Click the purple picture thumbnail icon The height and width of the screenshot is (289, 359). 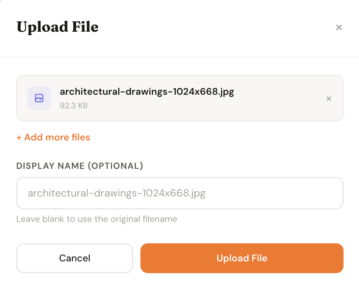click(39, 98)
